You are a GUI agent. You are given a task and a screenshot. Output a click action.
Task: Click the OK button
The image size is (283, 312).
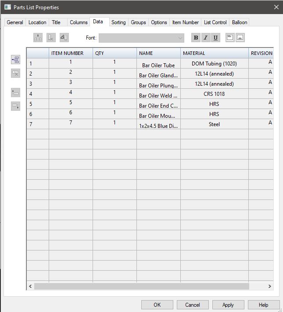[157, 305]
